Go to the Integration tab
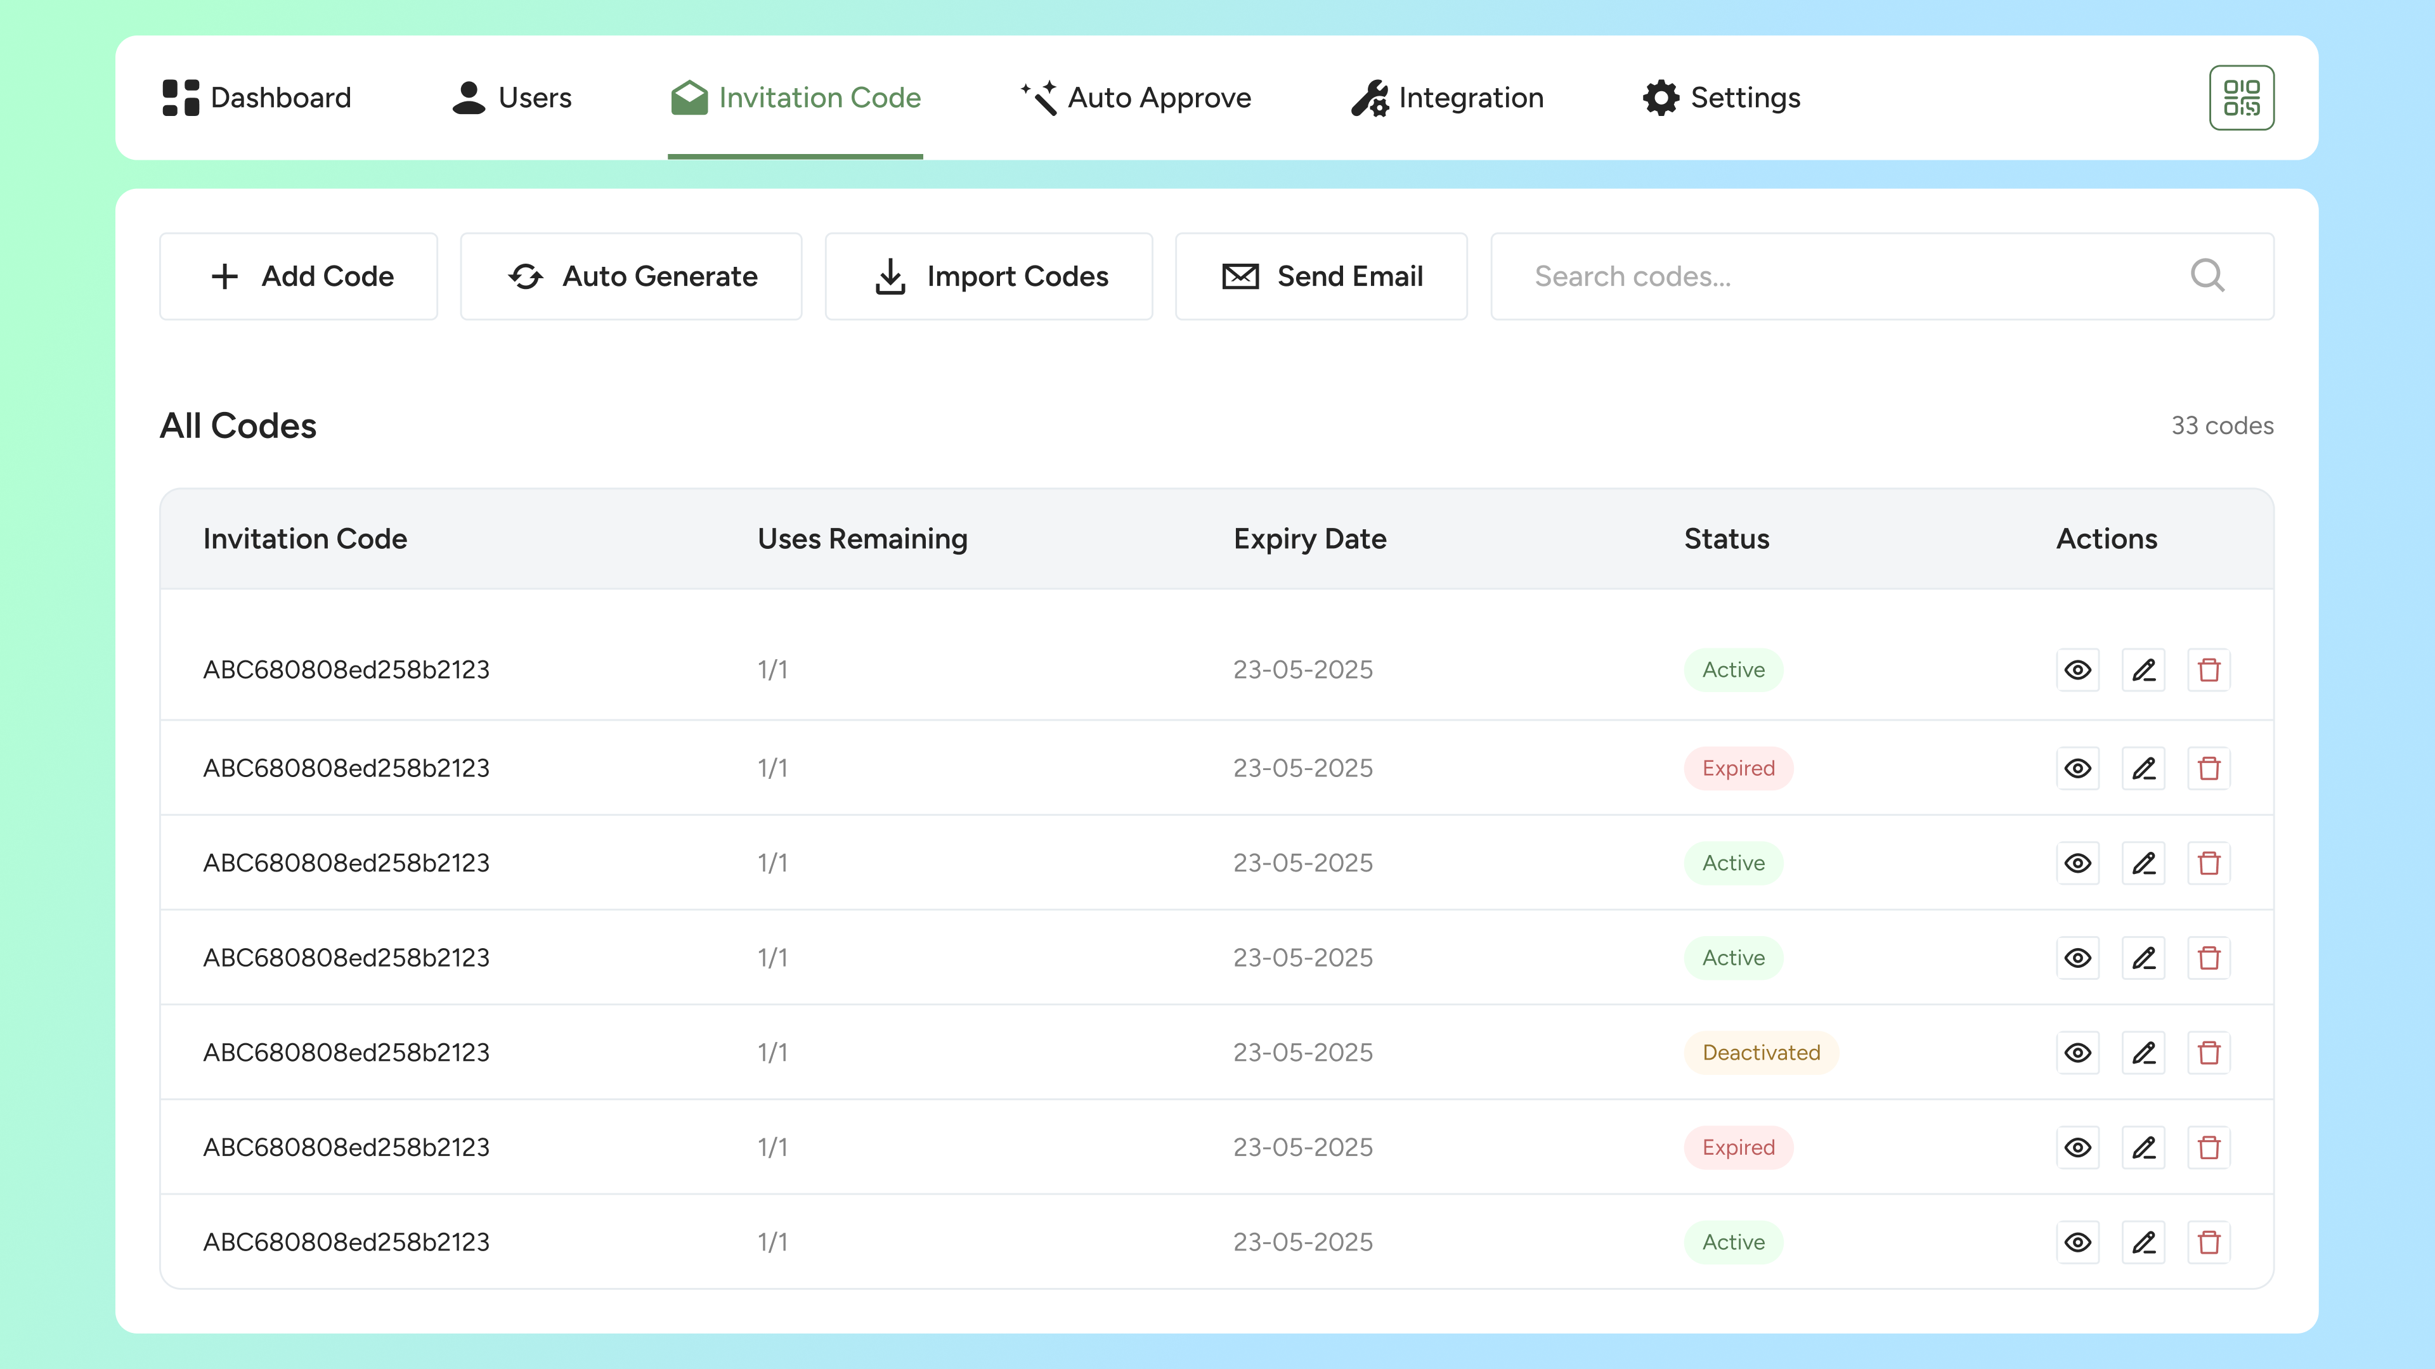 pos(1446,98)
